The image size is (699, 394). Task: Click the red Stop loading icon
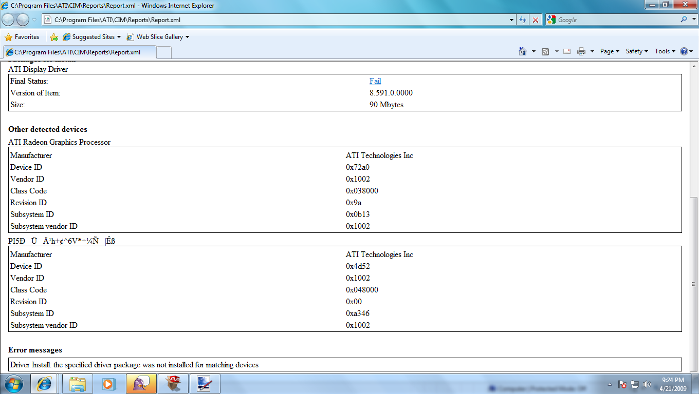pos(536,20)
